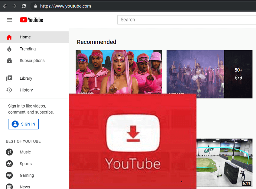Image resolution: width=256 pixels, height=189 pixels.
Task: Click the Music note icon
Action: [x=9, y=152]
